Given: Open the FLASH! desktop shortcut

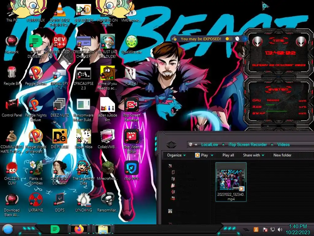Looking at the screenshot, I should click(131, 76).
